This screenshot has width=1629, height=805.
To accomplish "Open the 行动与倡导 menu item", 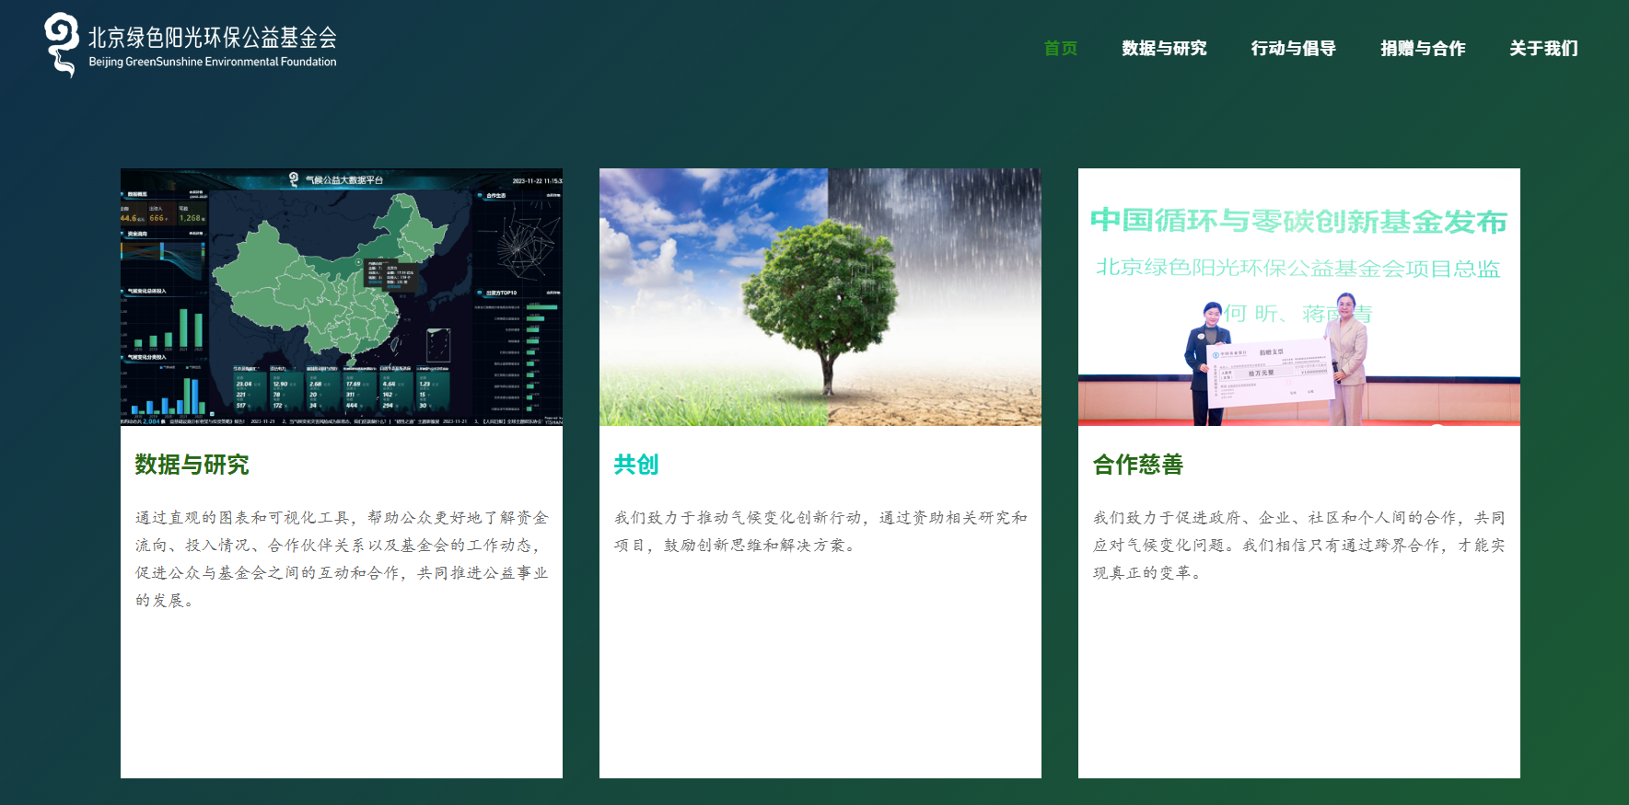I will point(1293,49).
